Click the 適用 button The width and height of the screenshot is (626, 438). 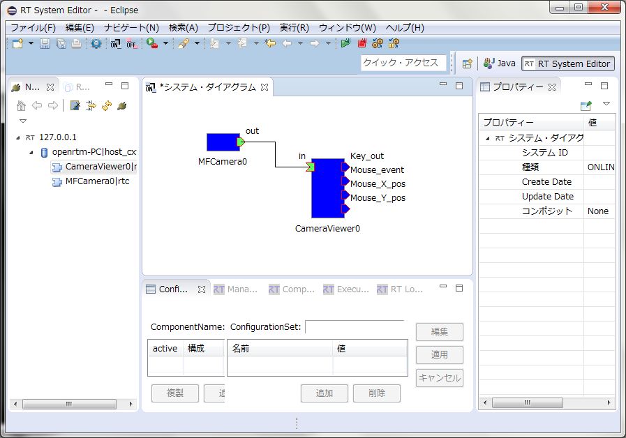[x=440, y=354]
